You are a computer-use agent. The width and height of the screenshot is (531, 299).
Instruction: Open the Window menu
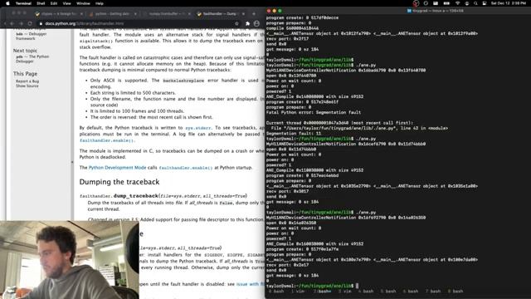tap(83, 3)
